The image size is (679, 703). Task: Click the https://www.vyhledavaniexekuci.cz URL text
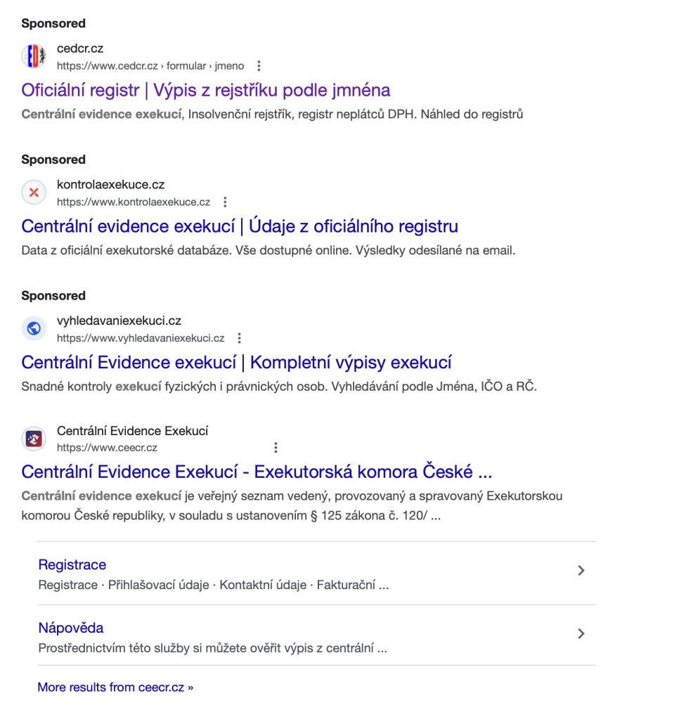[141, 338]
